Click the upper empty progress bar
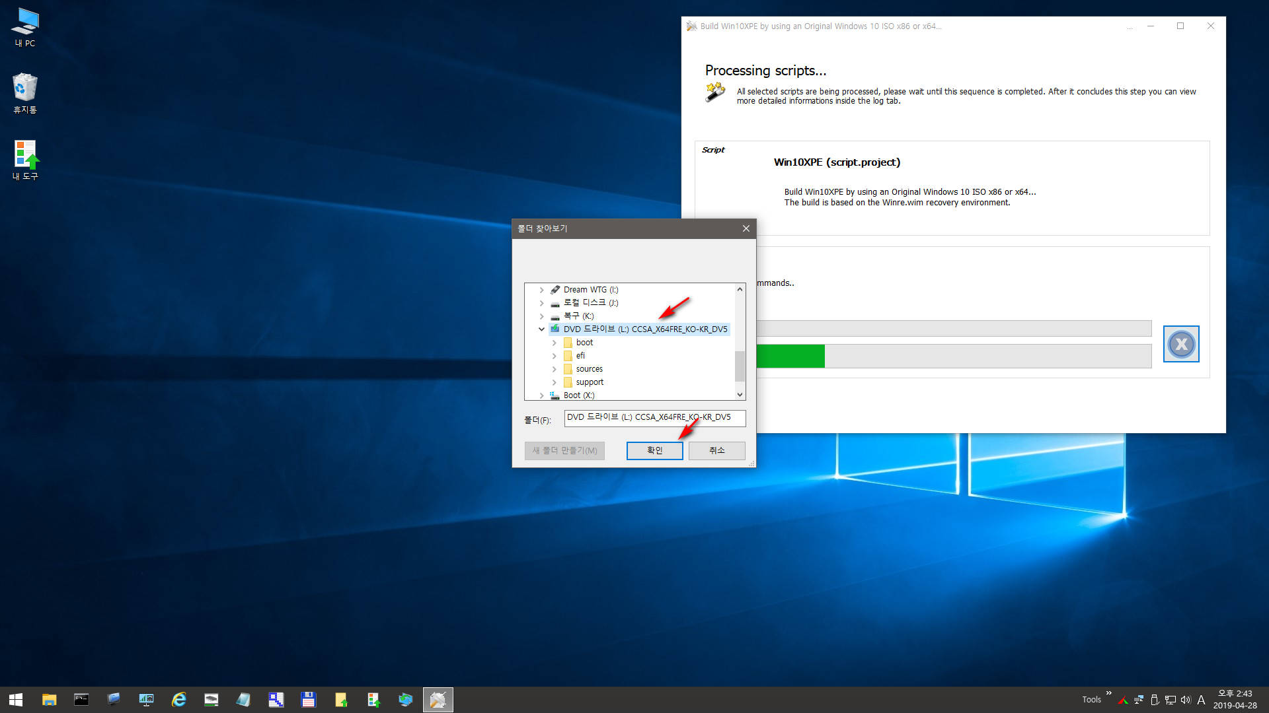 (x=954, y=329)
